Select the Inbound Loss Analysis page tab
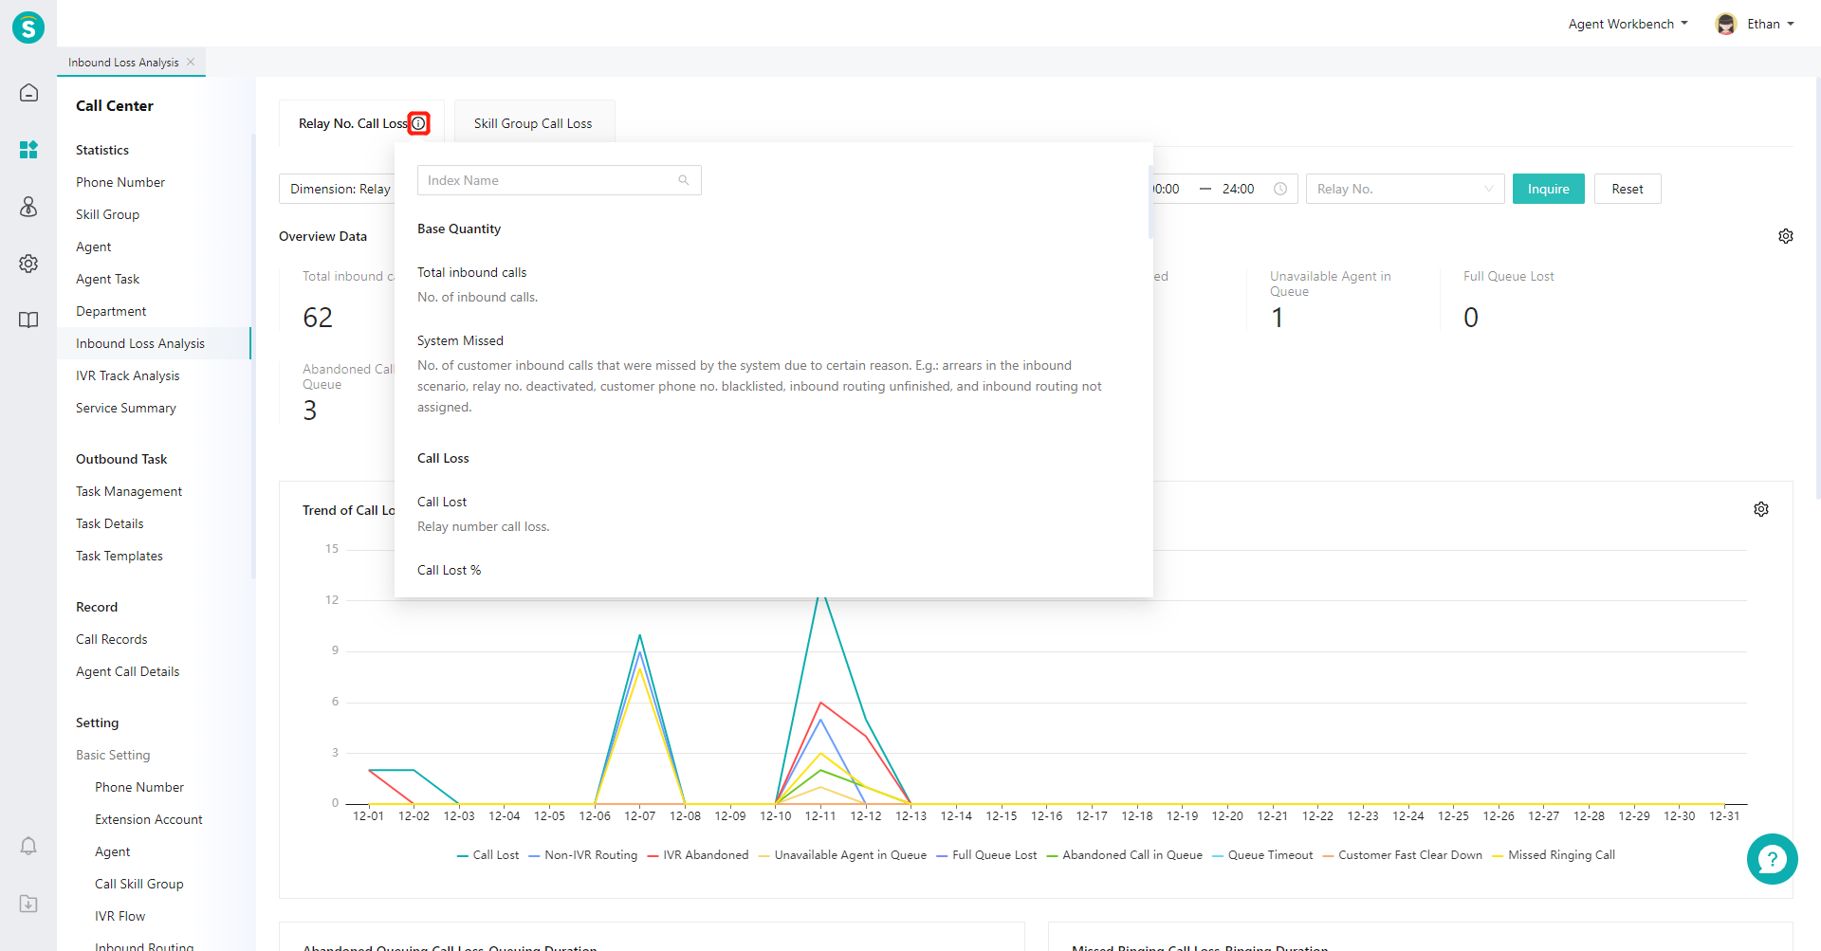1821x951 pixels. point(123,62)
